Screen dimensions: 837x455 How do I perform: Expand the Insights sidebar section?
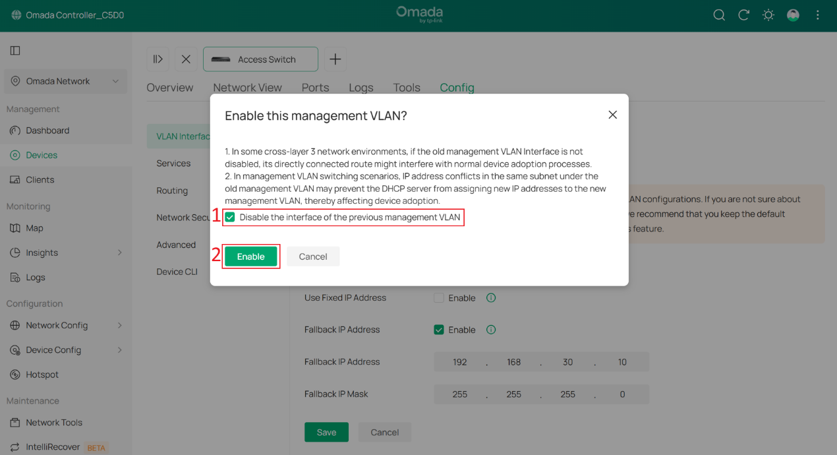42,252
